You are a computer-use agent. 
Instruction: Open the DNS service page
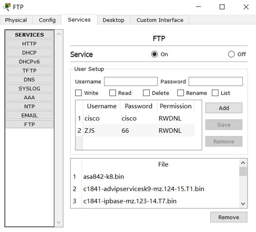point(29,79)
